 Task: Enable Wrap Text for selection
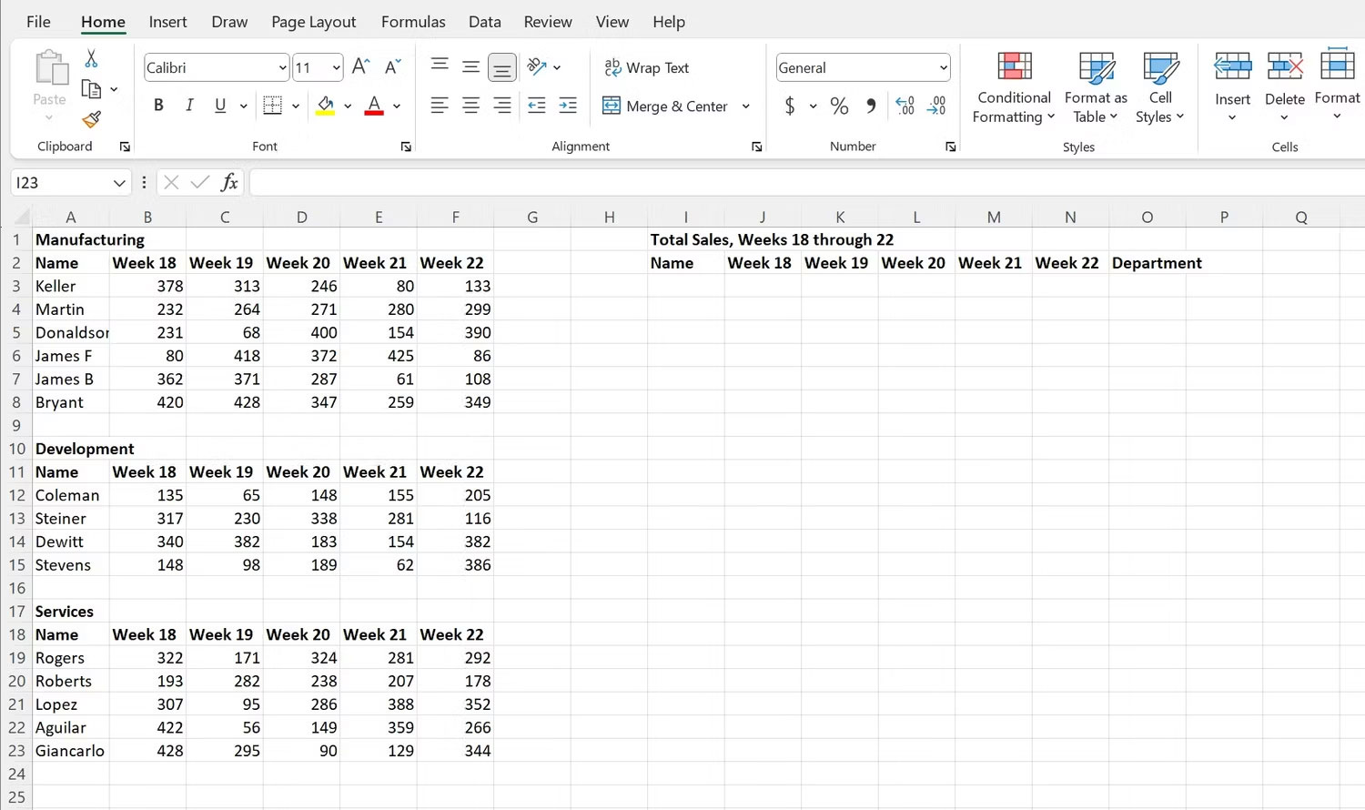(x=647, y=67)
